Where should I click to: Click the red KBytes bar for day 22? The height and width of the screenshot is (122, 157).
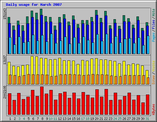coord(106,102)
